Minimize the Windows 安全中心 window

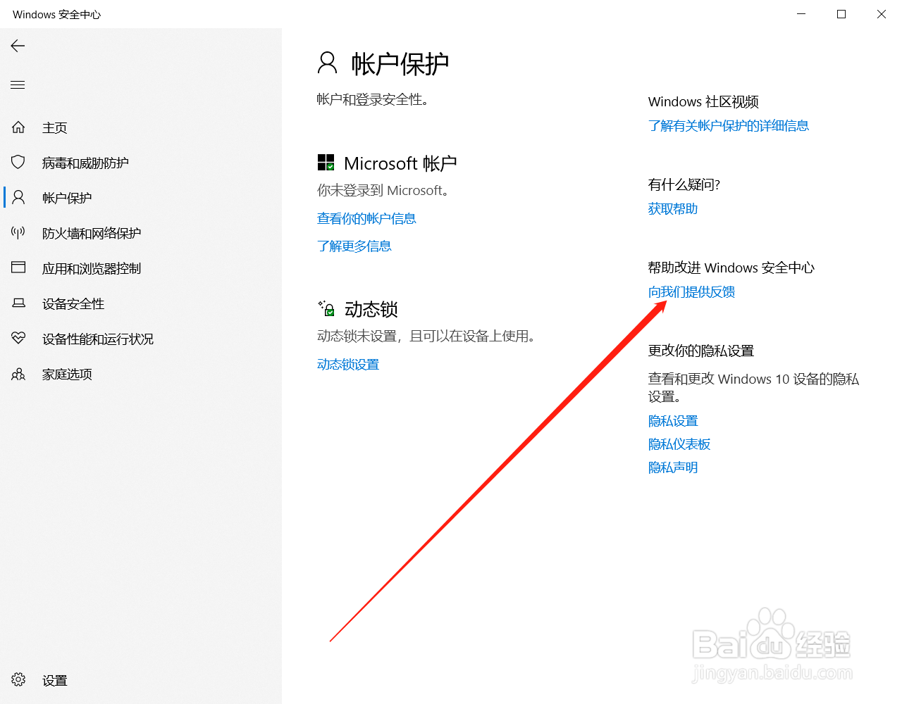[x=801, y=14]
